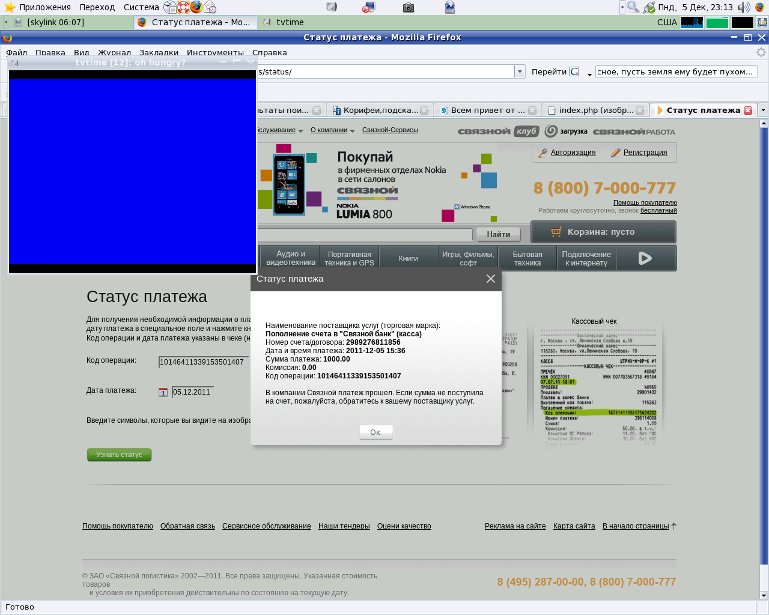The image size is (769, 615).
Task: Click the network computers panel icon
Action: click(x=369, y=7)
